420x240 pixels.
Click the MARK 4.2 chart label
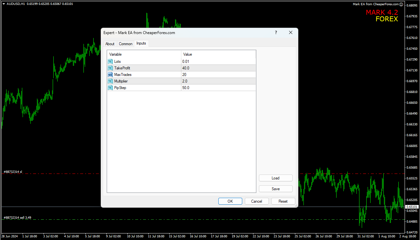click(x=382, y=12)
